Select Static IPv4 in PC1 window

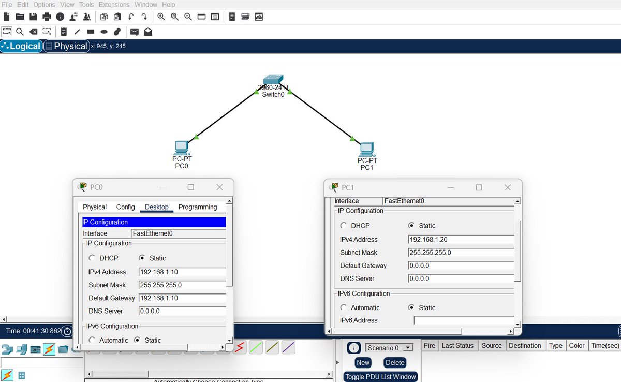point(412,226)
